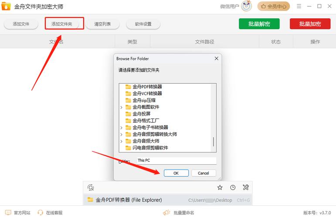Click 添加文件夹 button
The height and width of the screenshot is (218, 336).
(x=62, y=24)
